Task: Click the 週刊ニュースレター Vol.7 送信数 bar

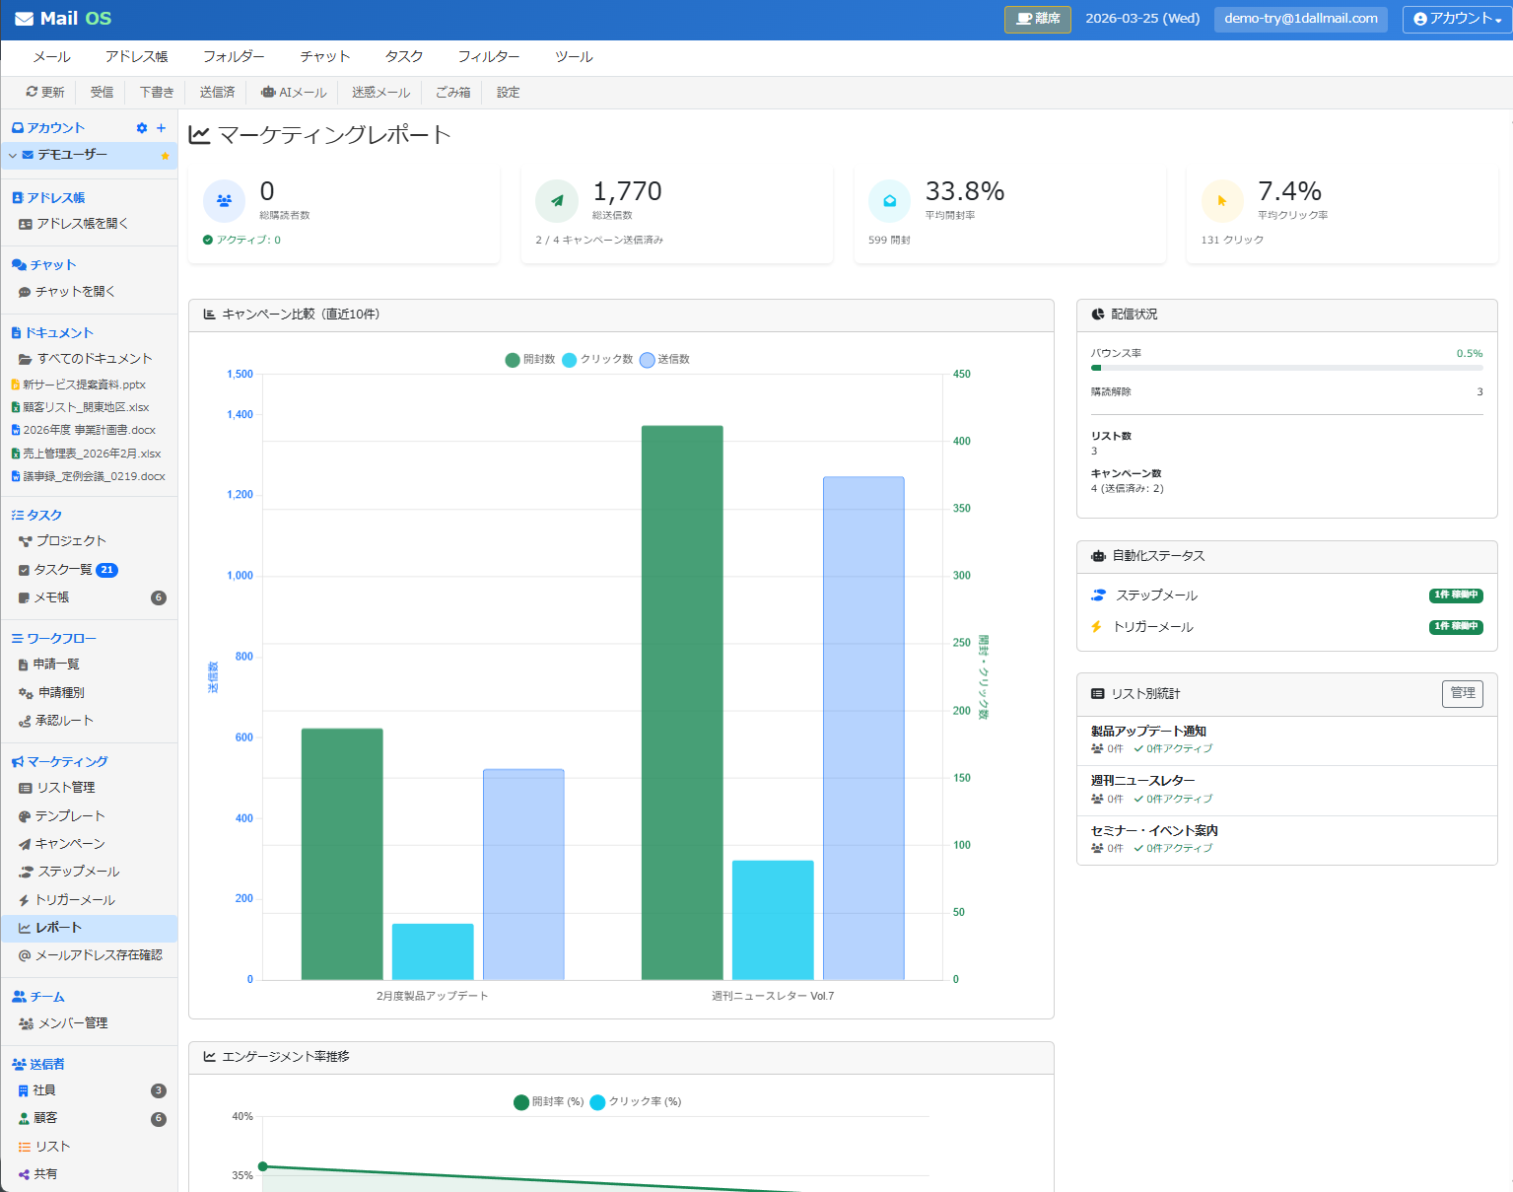Action: tap(863, 728)
